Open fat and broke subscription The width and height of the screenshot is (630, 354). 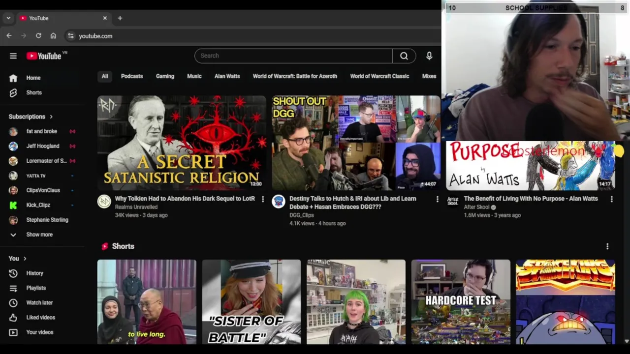click(42, 131)
